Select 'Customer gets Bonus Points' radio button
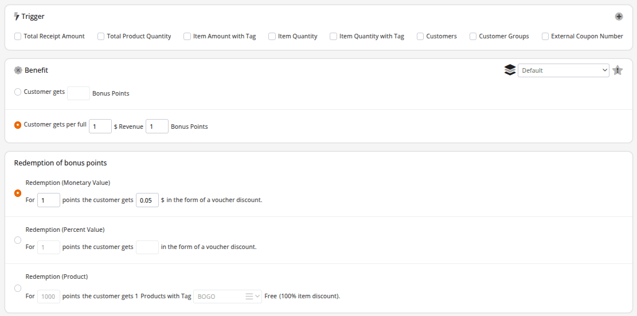This screenshot has width=637, height=316. click(17, 92)
